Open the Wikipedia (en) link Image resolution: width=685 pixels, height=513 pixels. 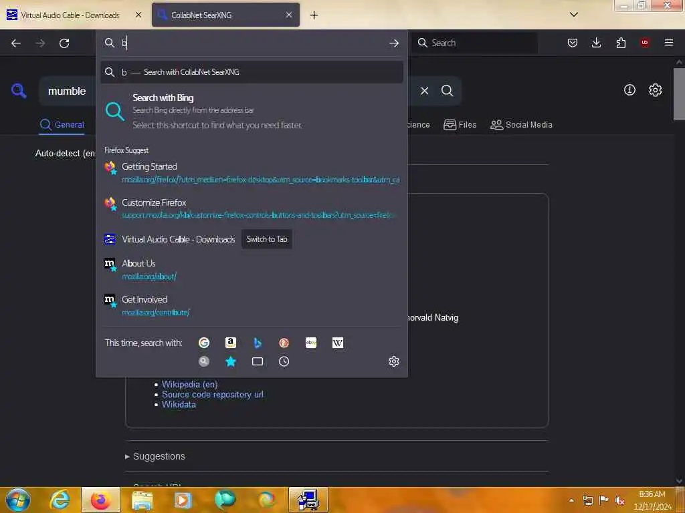tap(189, 384)
